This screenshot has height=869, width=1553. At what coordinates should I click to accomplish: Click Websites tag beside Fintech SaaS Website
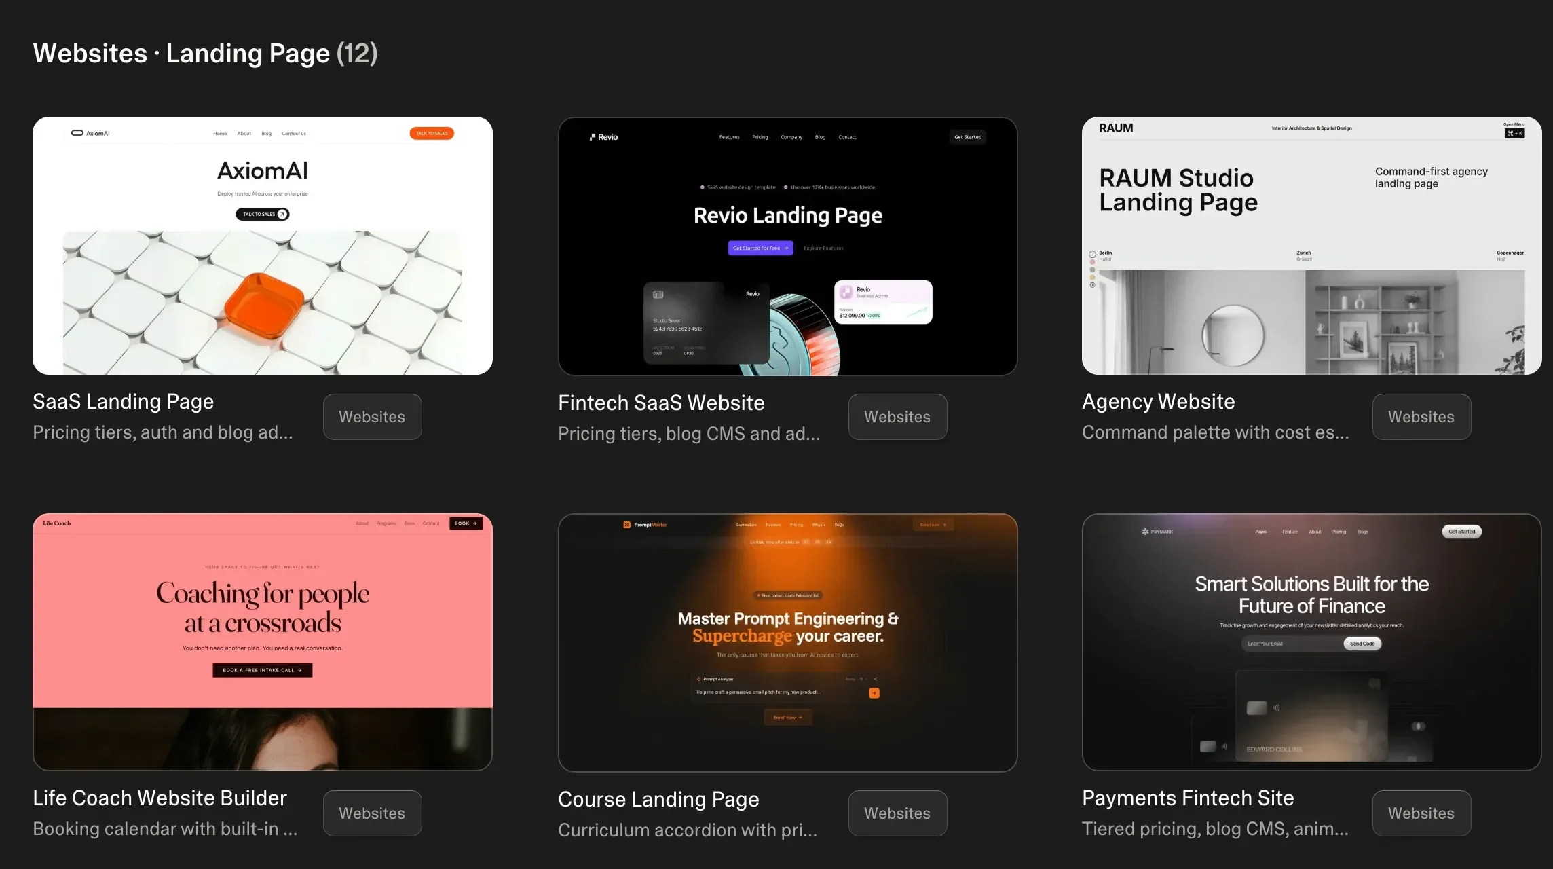pos(897,417)
